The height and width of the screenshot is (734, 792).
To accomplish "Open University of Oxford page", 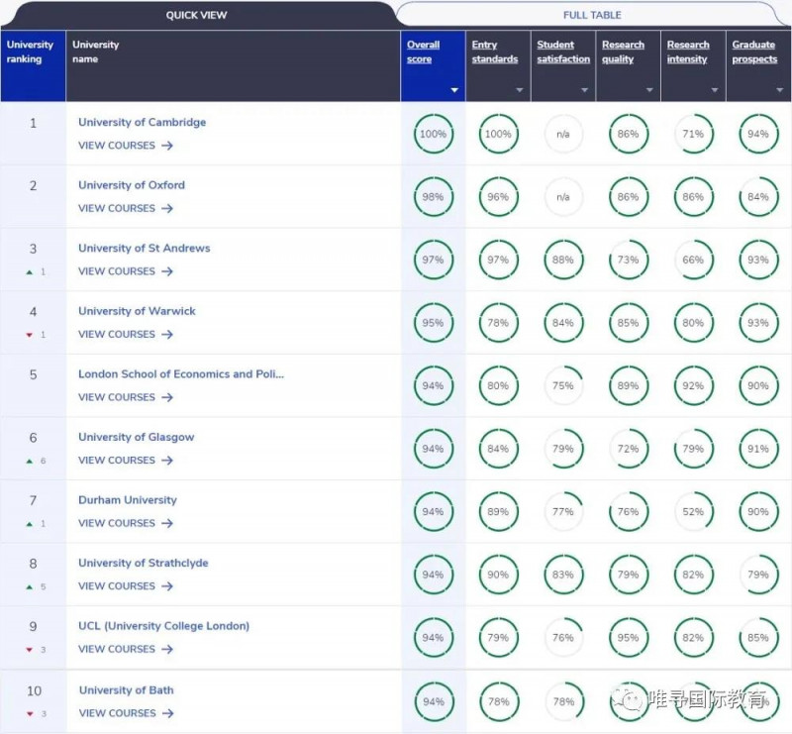I will pyautogui.click(x=132, y=185).
